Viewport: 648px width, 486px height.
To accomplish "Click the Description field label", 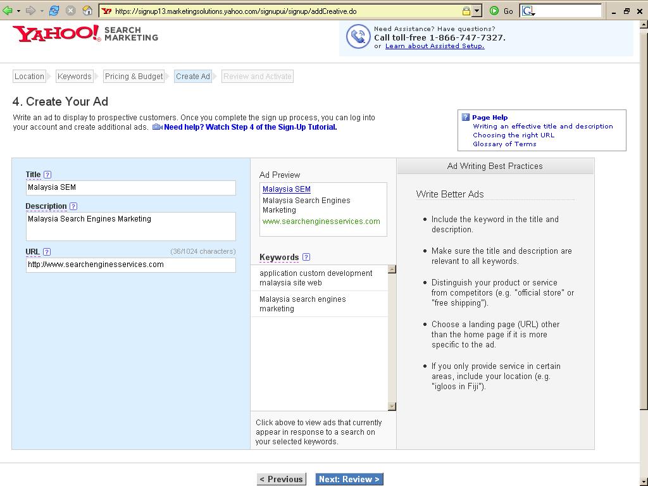I will [x=46, y=206].
